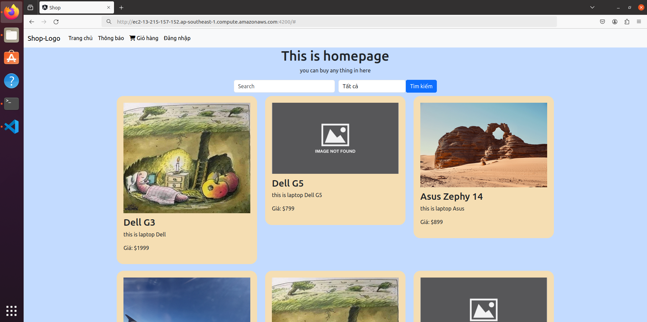Click the Tìm kiếm button
The height and width of the screenshot is (322, 647).
tap(421, 86)
